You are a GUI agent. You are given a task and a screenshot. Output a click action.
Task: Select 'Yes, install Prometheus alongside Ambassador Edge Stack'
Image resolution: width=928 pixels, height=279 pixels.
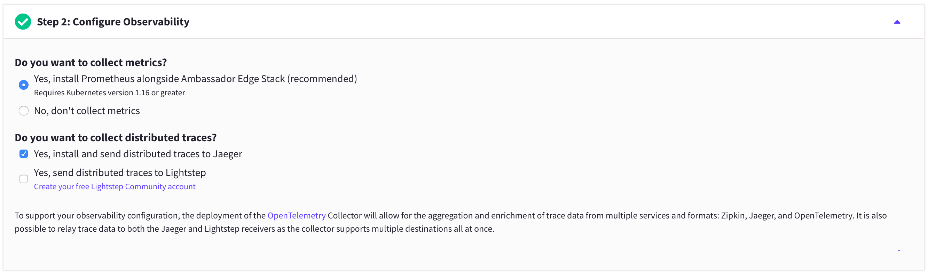click(x=23, y=85)
